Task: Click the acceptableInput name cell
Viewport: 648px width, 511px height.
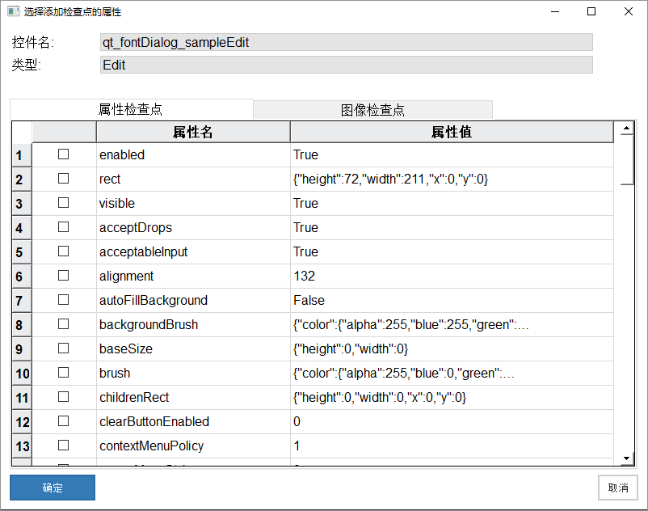Action: click(193, 251)
